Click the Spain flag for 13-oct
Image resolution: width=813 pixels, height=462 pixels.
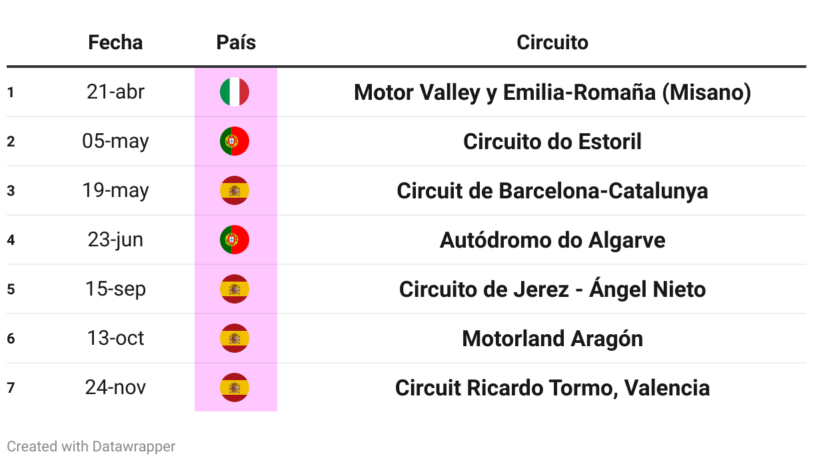coord(235,338)
